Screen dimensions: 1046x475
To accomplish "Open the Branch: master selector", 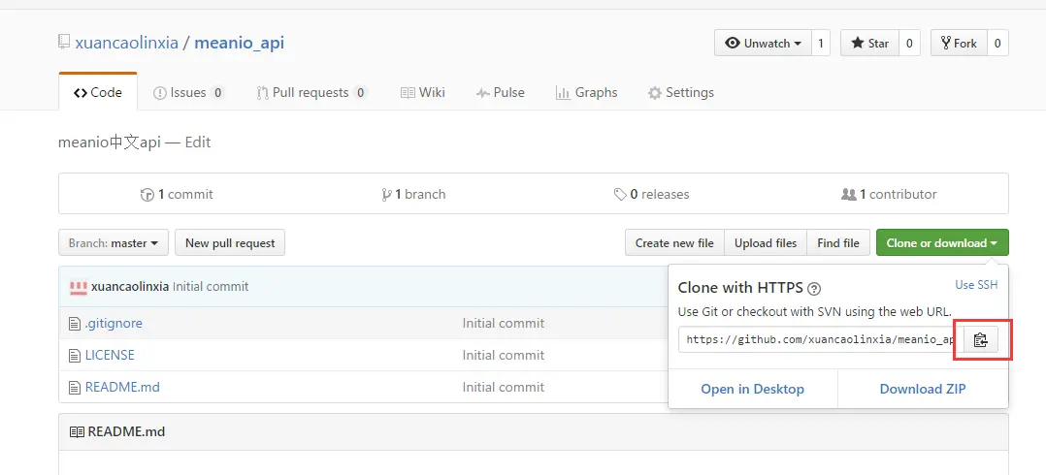I will click(x=114, y=243).
